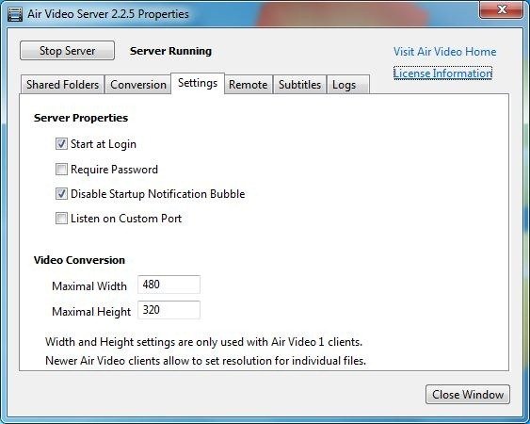
Task: Click the Server Running status text
Action: coord(170,51)
